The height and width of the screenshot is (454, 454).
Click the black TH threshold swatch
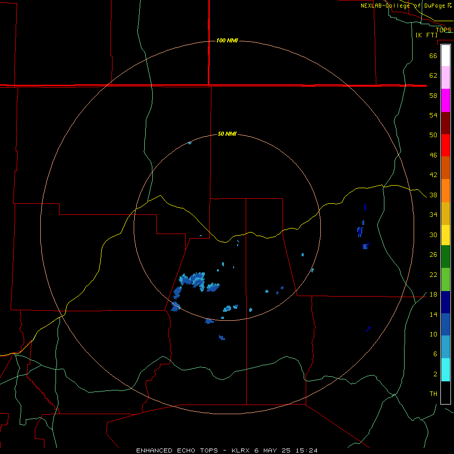[x=445, y=392]
